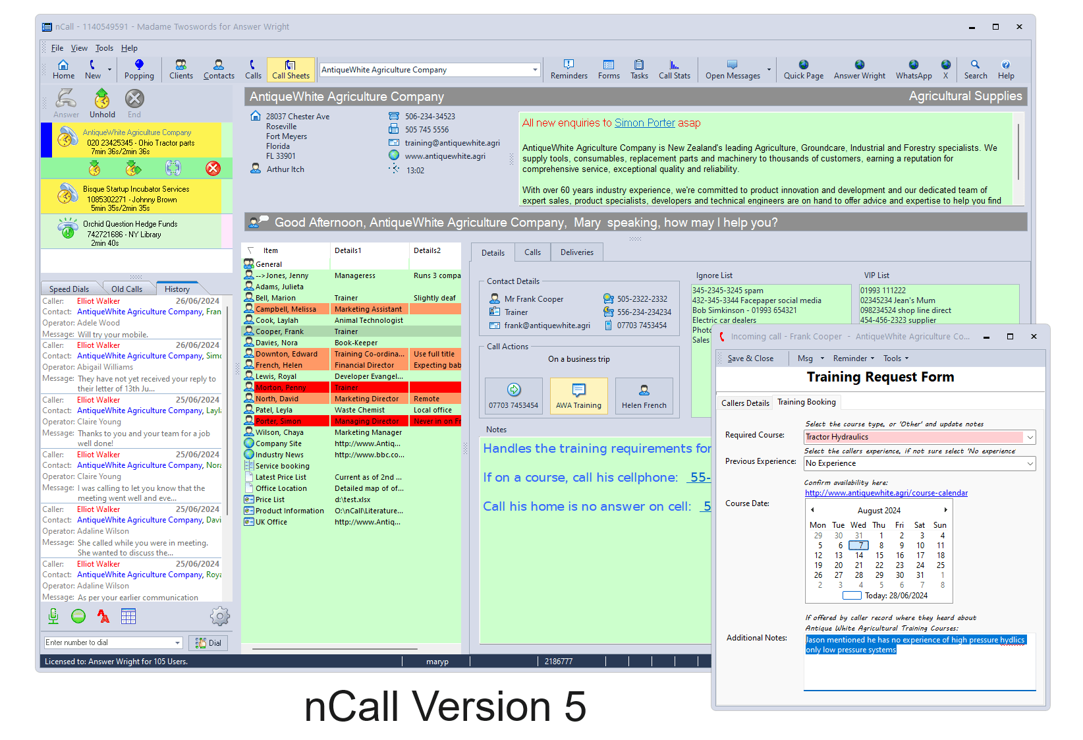This screenshot has width=1083, height=740.
Task: Open Reminders from the toolbar
Action: click(x=569, y=69)
